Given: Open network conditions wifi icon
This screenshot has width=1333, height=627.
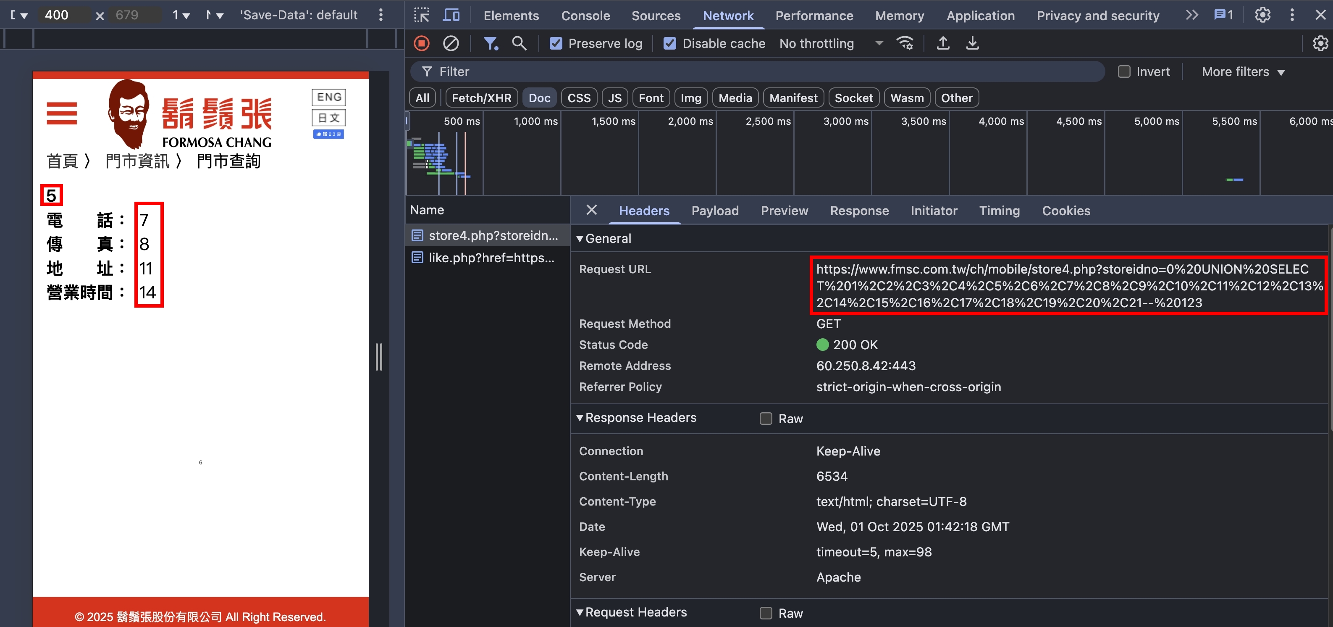Looking at the screenshot, I should click(x=905, y=43).
